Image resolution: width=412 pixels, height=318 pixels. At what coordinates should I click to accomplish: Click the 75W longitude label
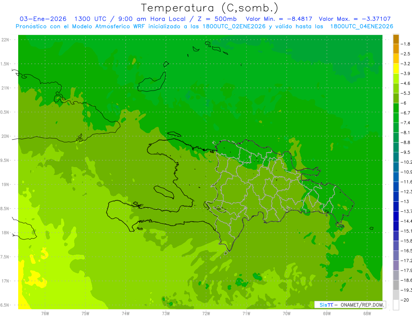pos(85,314)
